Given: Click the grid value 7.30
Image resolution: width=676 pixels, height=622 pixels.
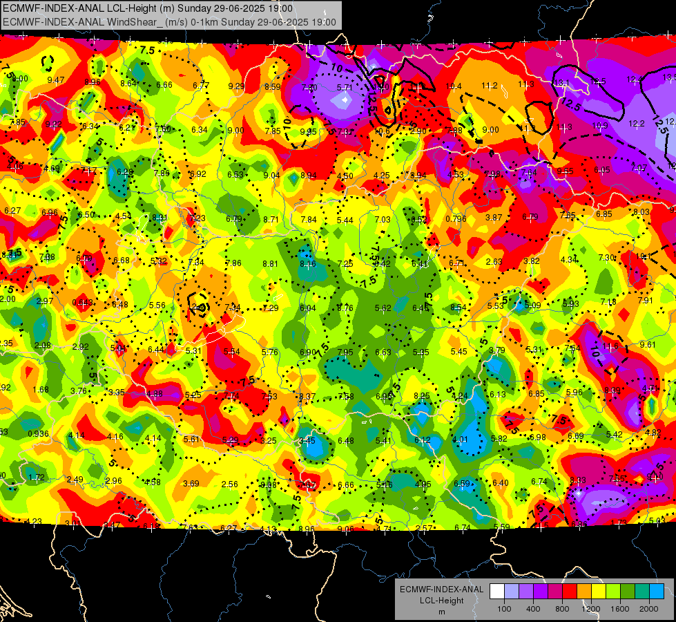Looking at the screenshot, I should [606, 257].
